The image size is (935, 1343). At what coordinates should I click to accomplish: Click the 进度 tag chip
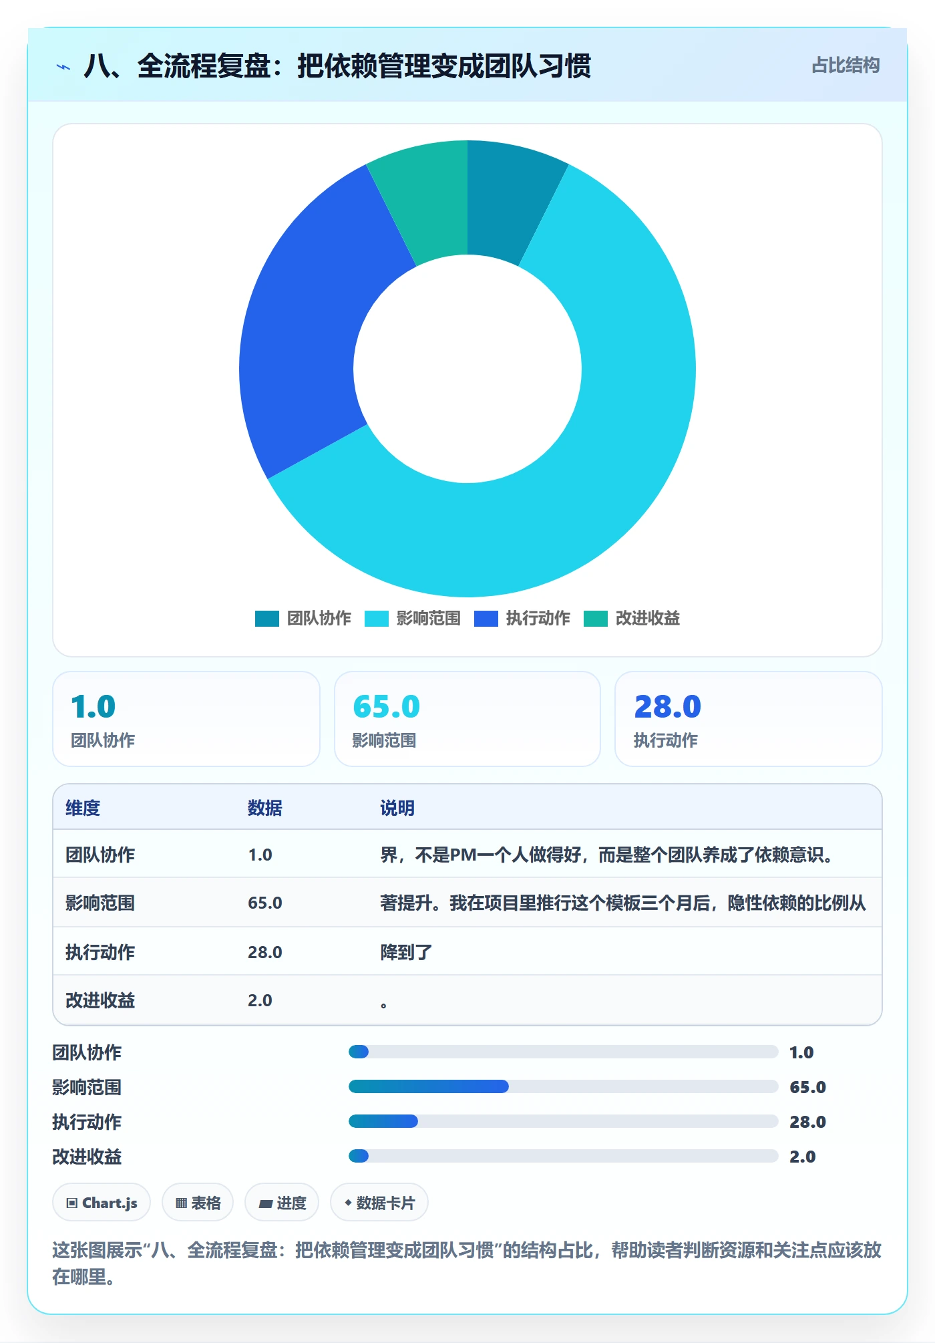282,1203
